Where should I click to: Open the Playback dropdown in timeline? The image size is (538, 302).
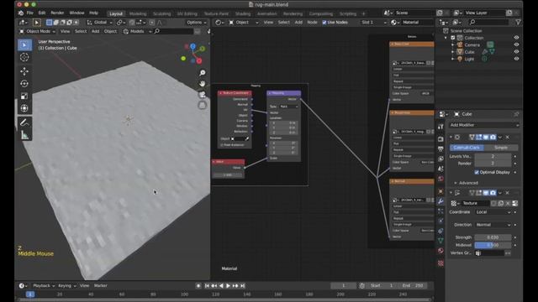pos(44,285)
